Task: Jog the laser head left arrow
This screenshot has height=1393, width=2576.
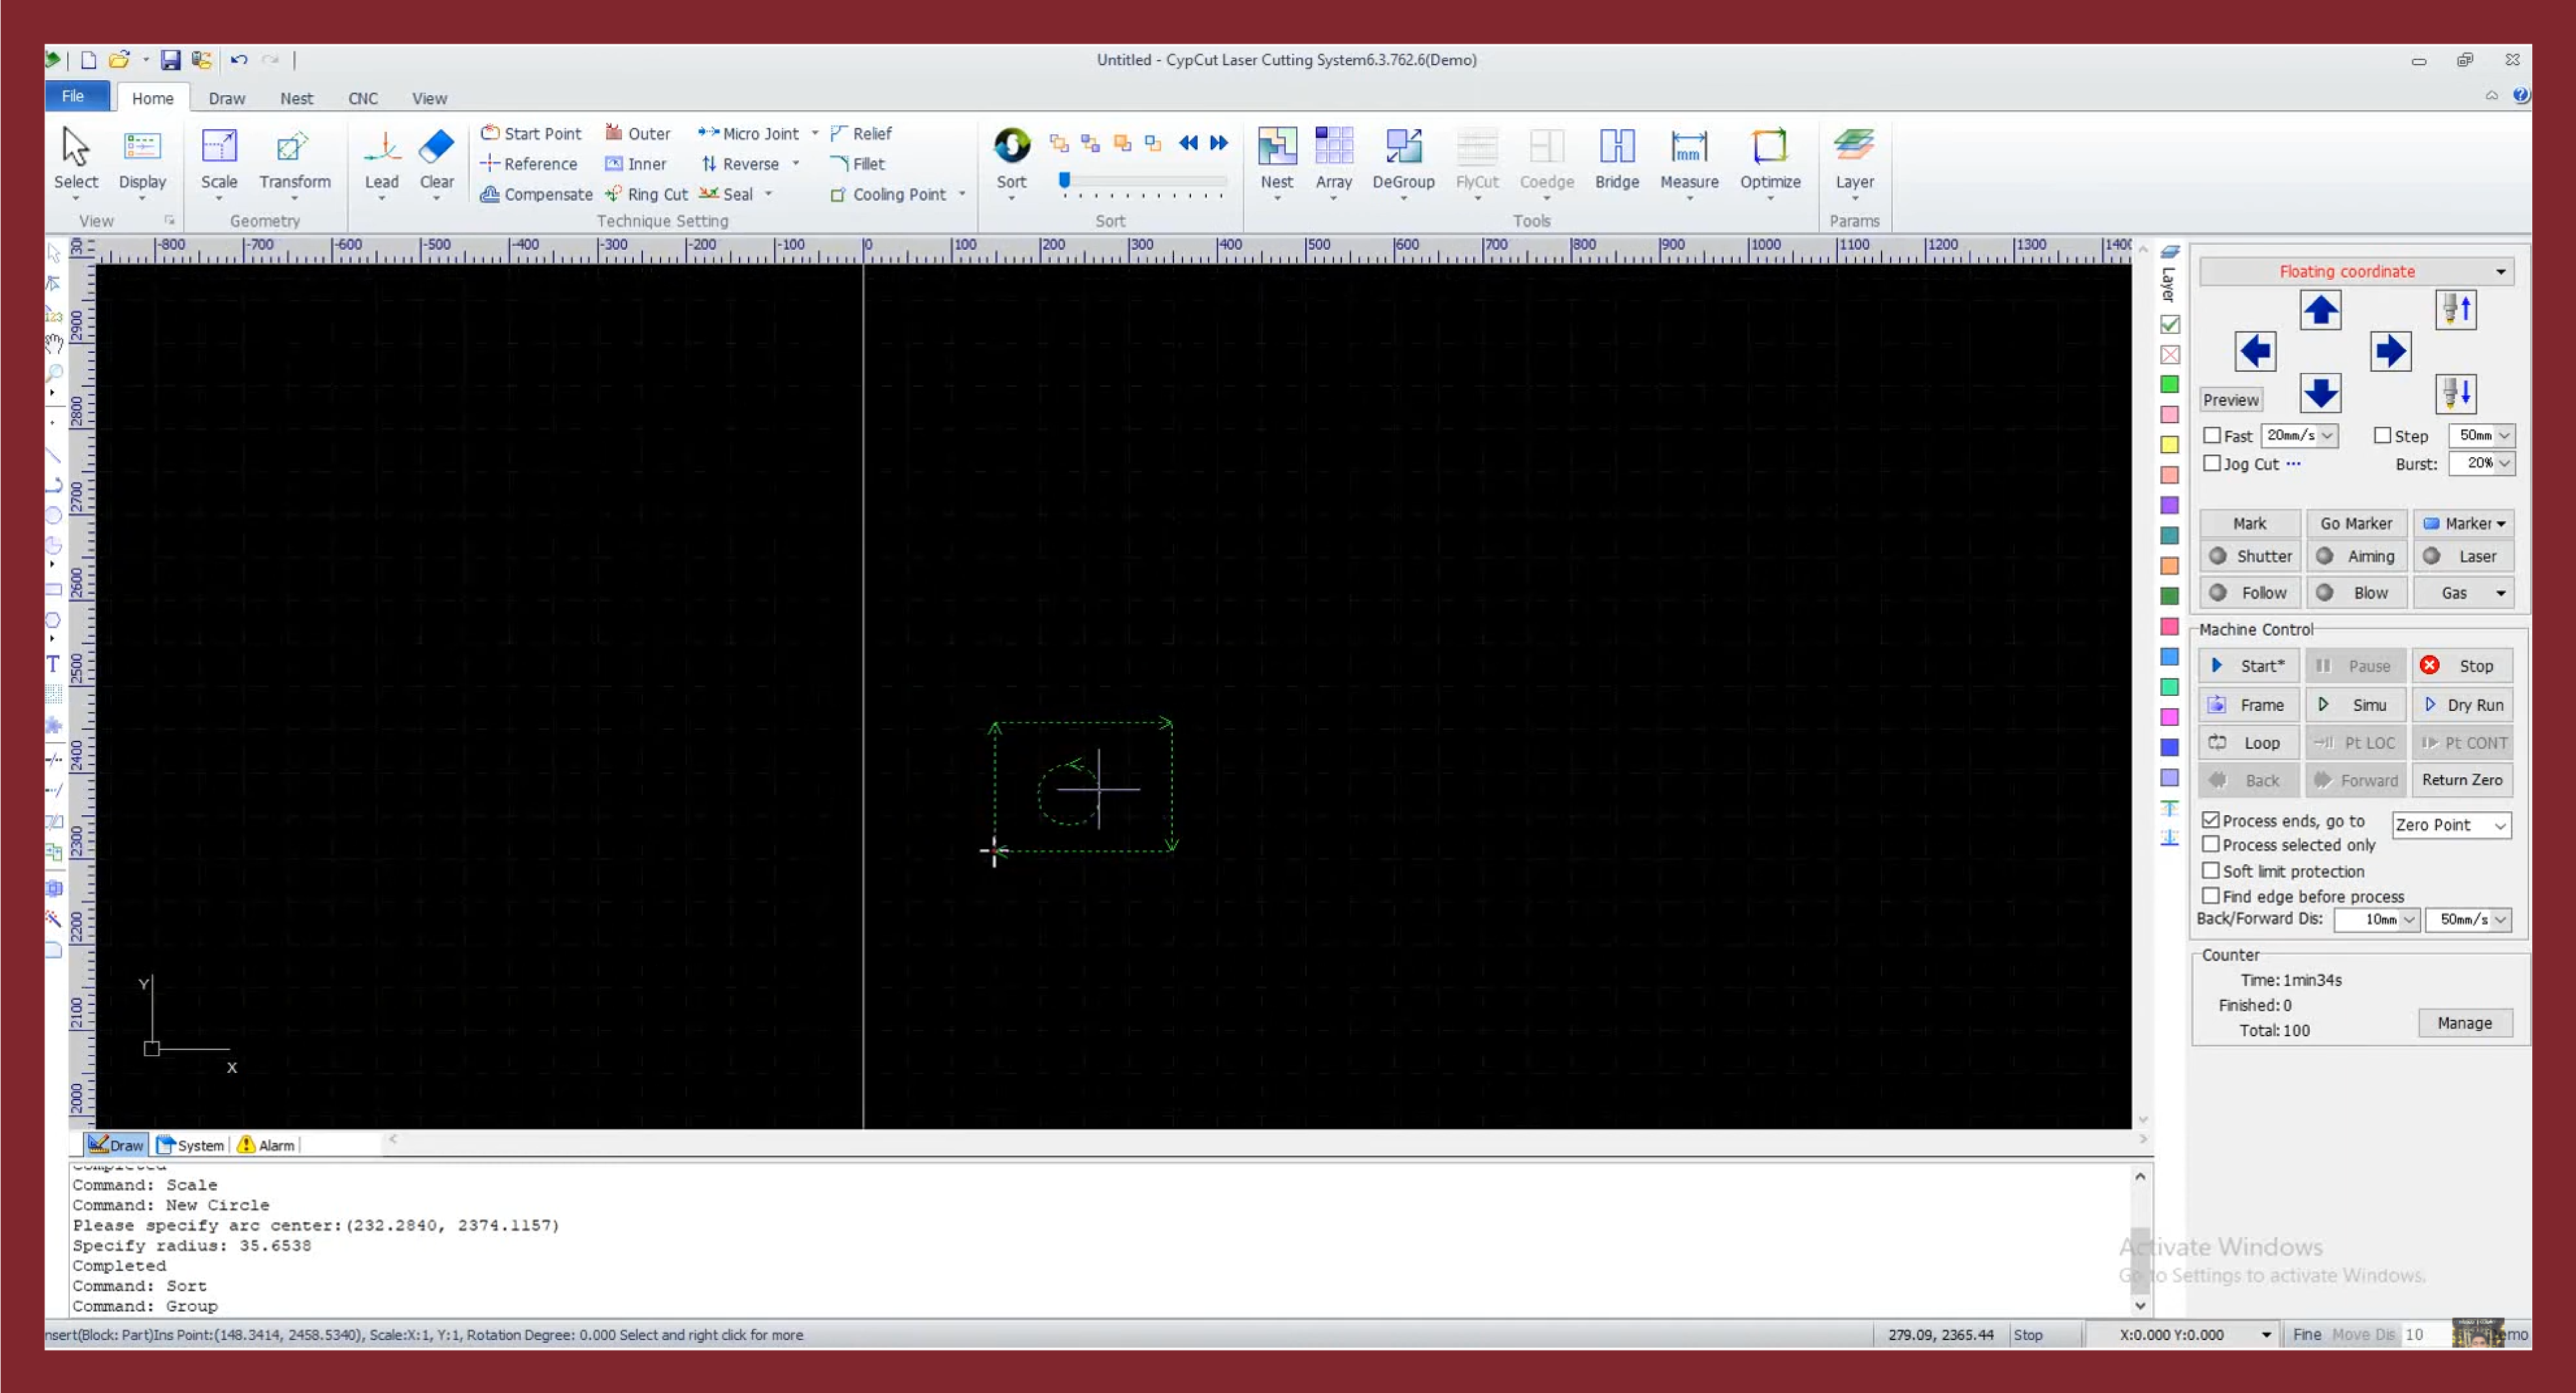Action: point(2255,351)
